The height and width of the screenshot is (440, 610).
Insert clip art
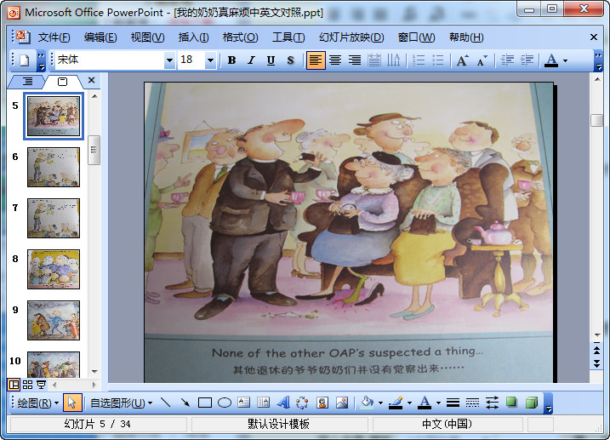[x=322, y=403]
